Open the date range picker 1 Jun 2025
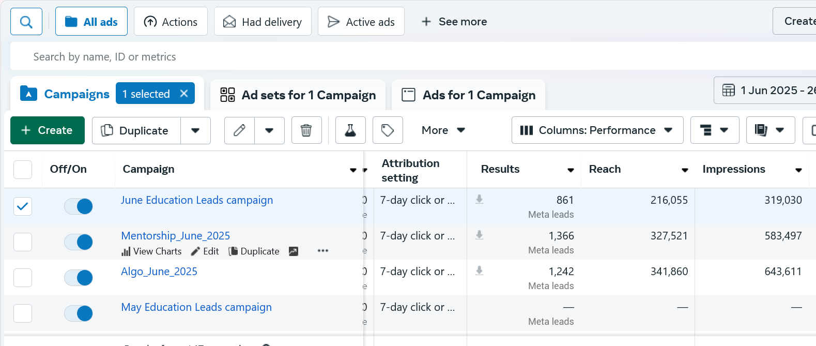Screen dimensions: 816x346 tap(765, 91)
